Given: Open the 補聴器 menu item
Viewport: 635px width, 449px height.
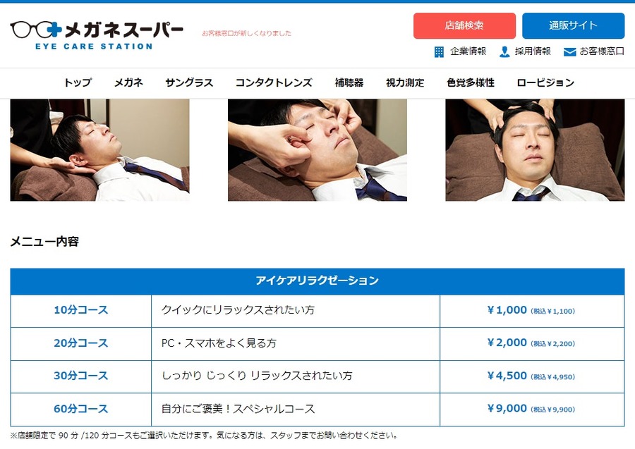Looking at the screenshot, I should [349, 83].
